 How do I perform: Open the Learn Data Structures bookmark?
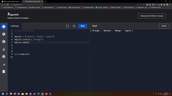(x=75, y=7)
